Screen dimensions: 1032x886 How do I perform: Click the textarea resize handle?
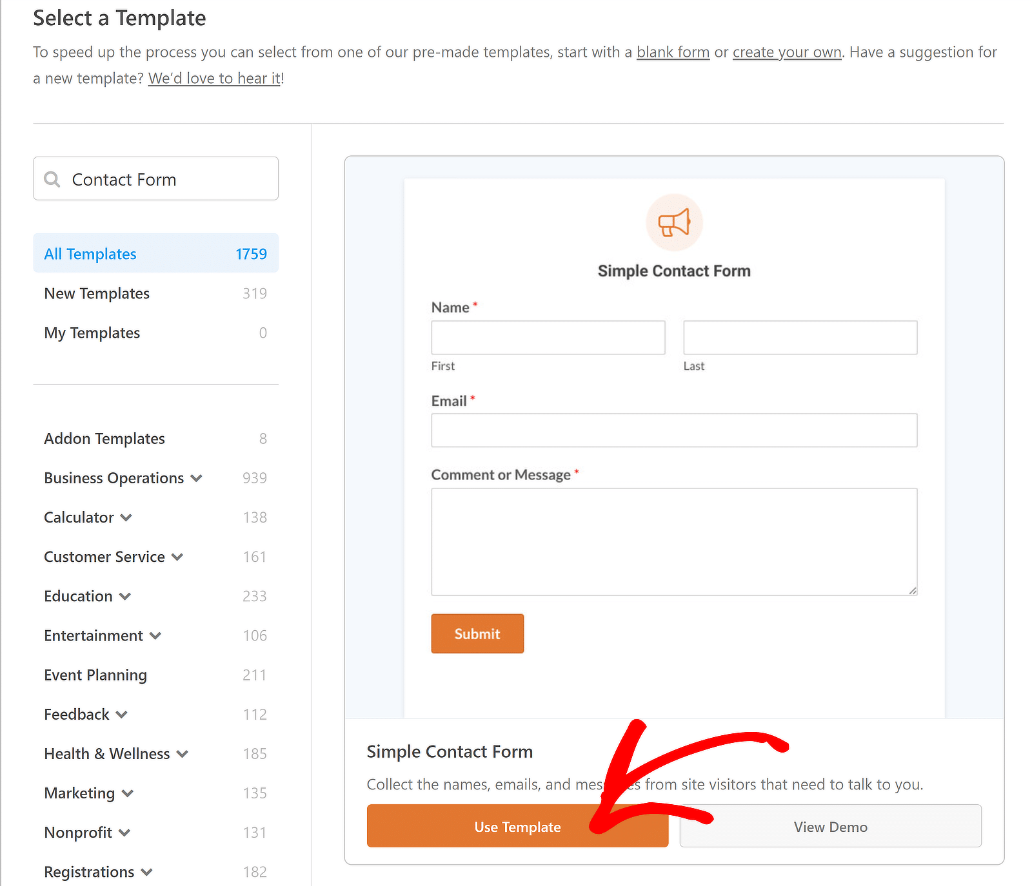coord(912,590)
